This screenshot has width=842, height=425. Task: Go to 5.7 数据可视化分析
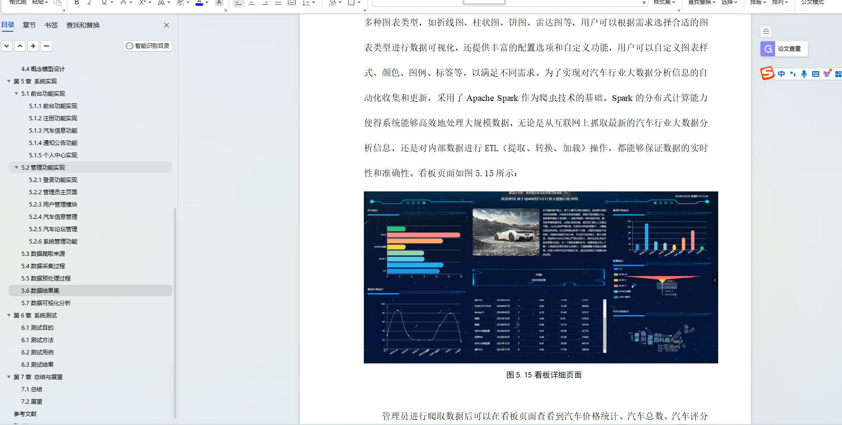coord(46,303)
